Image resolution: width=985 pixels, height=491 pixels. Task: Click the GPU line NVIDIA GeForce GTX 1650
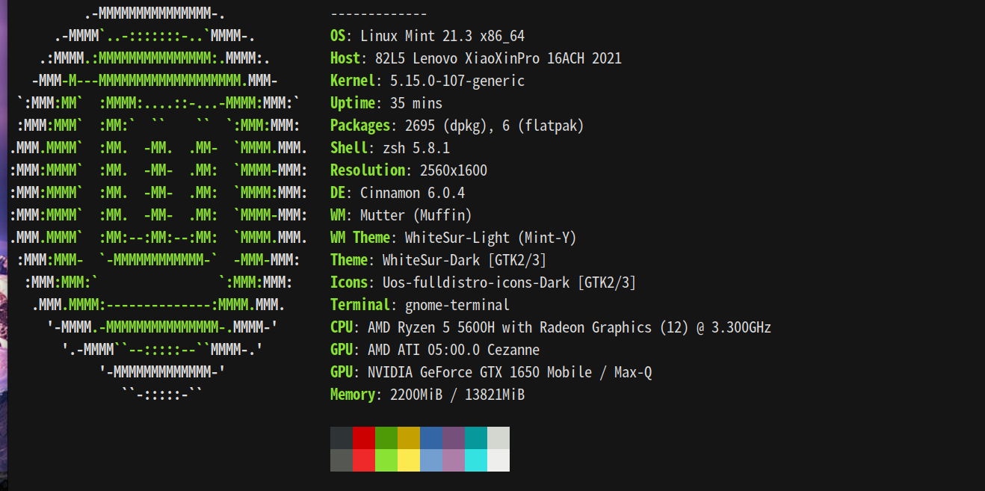pyautogui.click(x=491, y=372)
